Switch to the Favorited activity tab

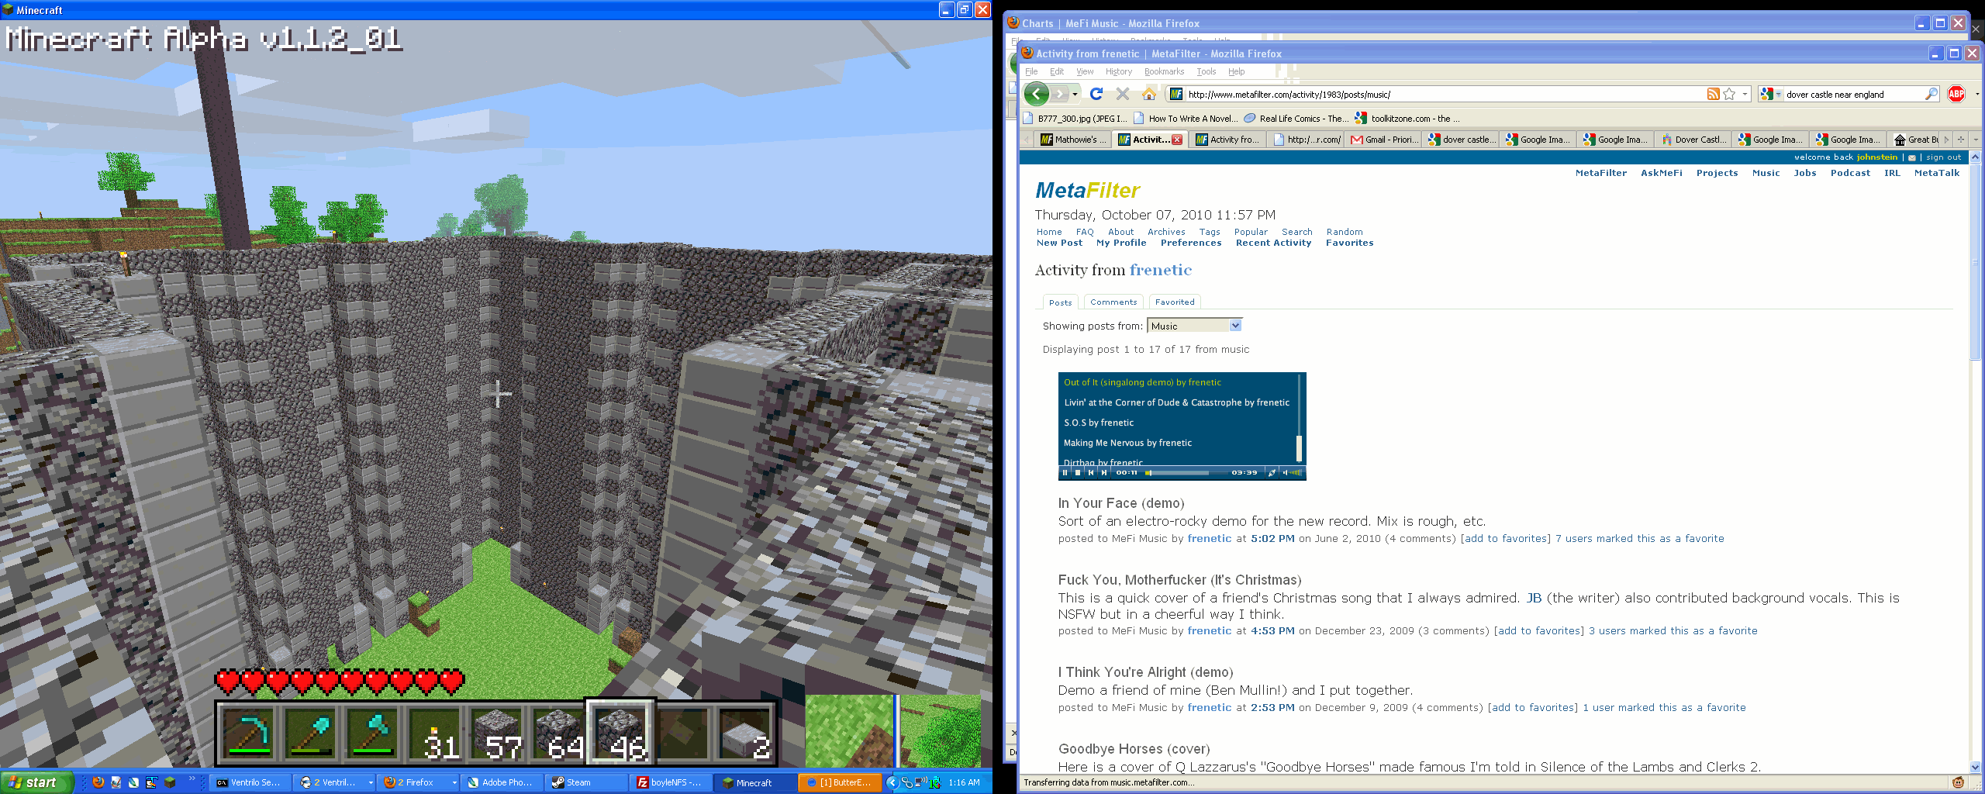1175,302
